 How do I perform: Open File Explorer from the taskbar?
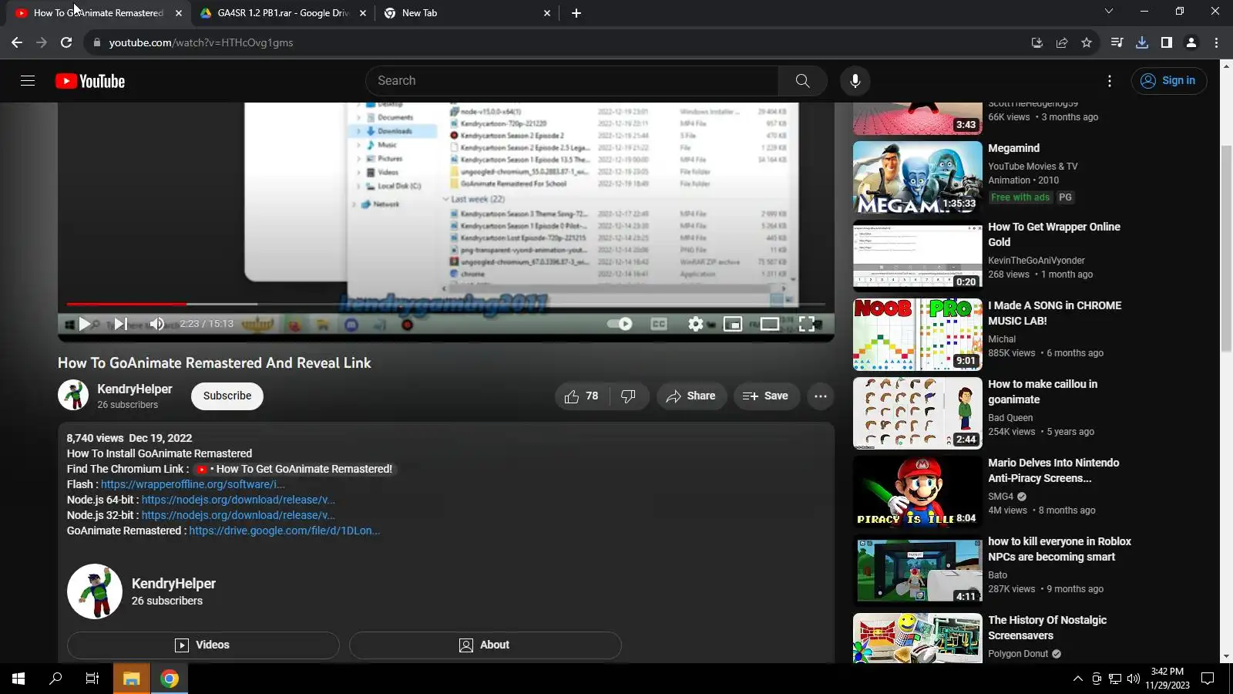coord(132,679)
